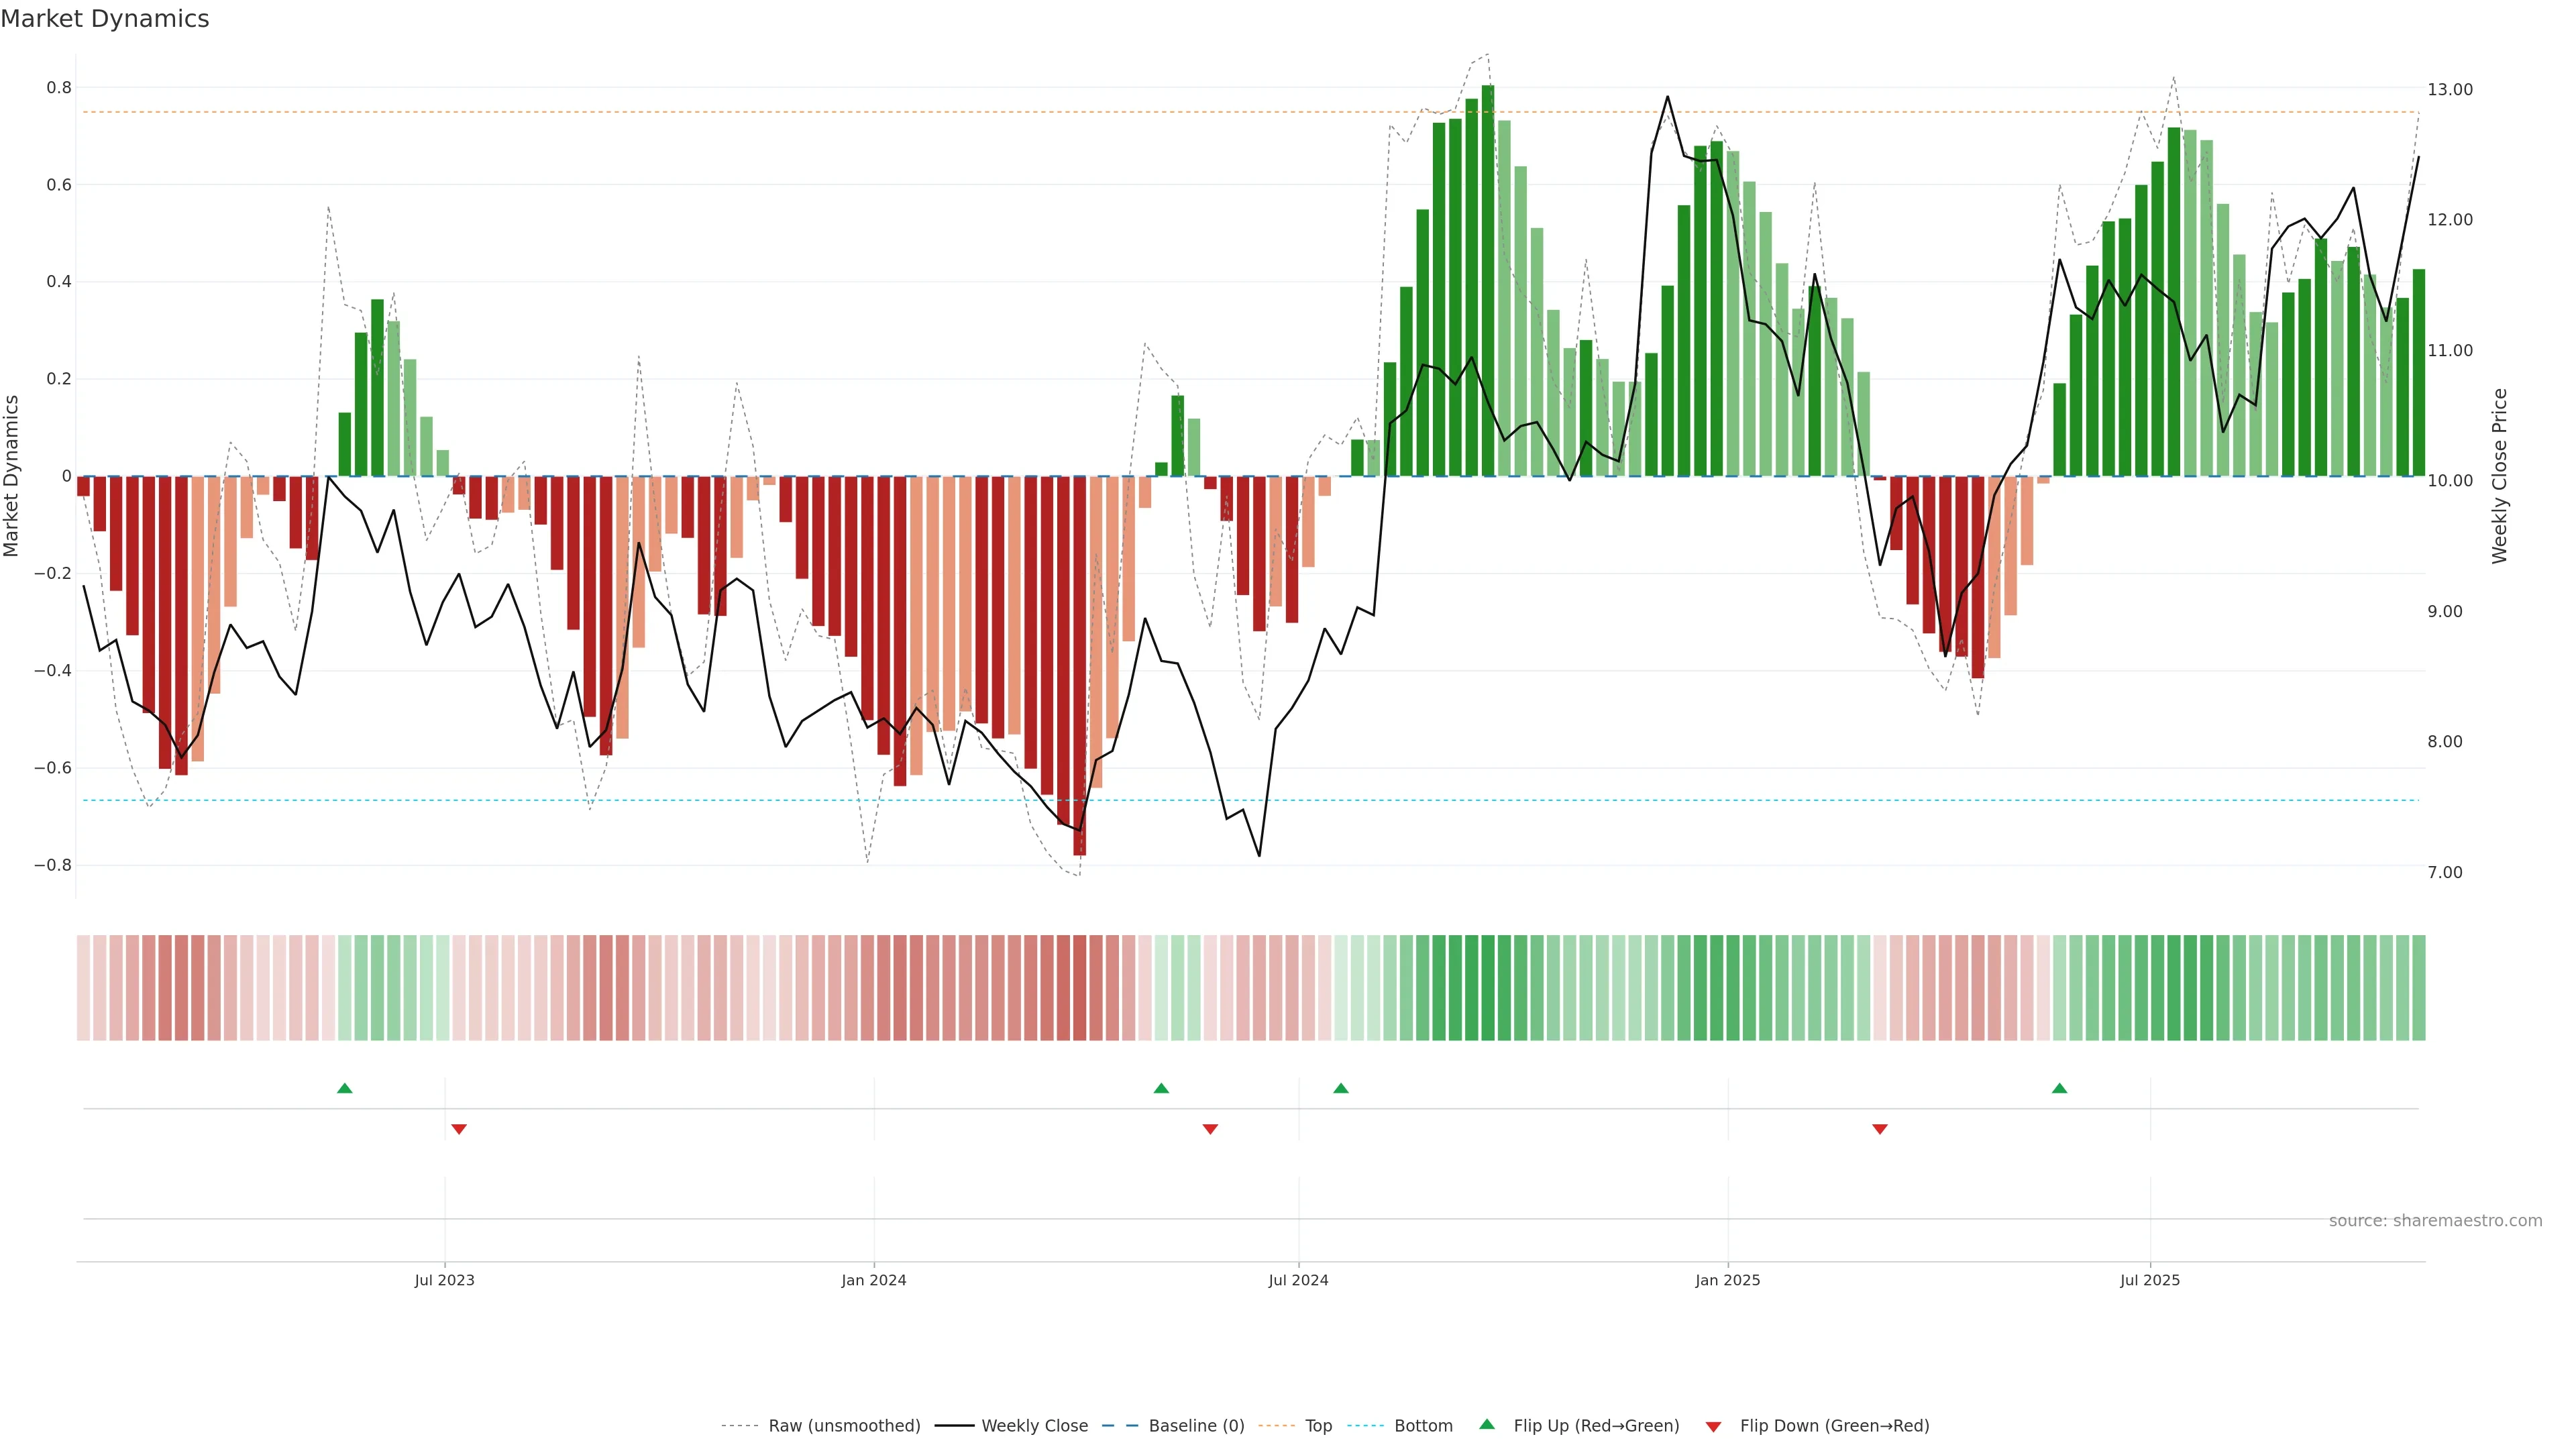The width and height of the screenshot is (2576, 1449).
Task: Click the darkest green heat-strip cell
Action: [x=1488, y=988]
